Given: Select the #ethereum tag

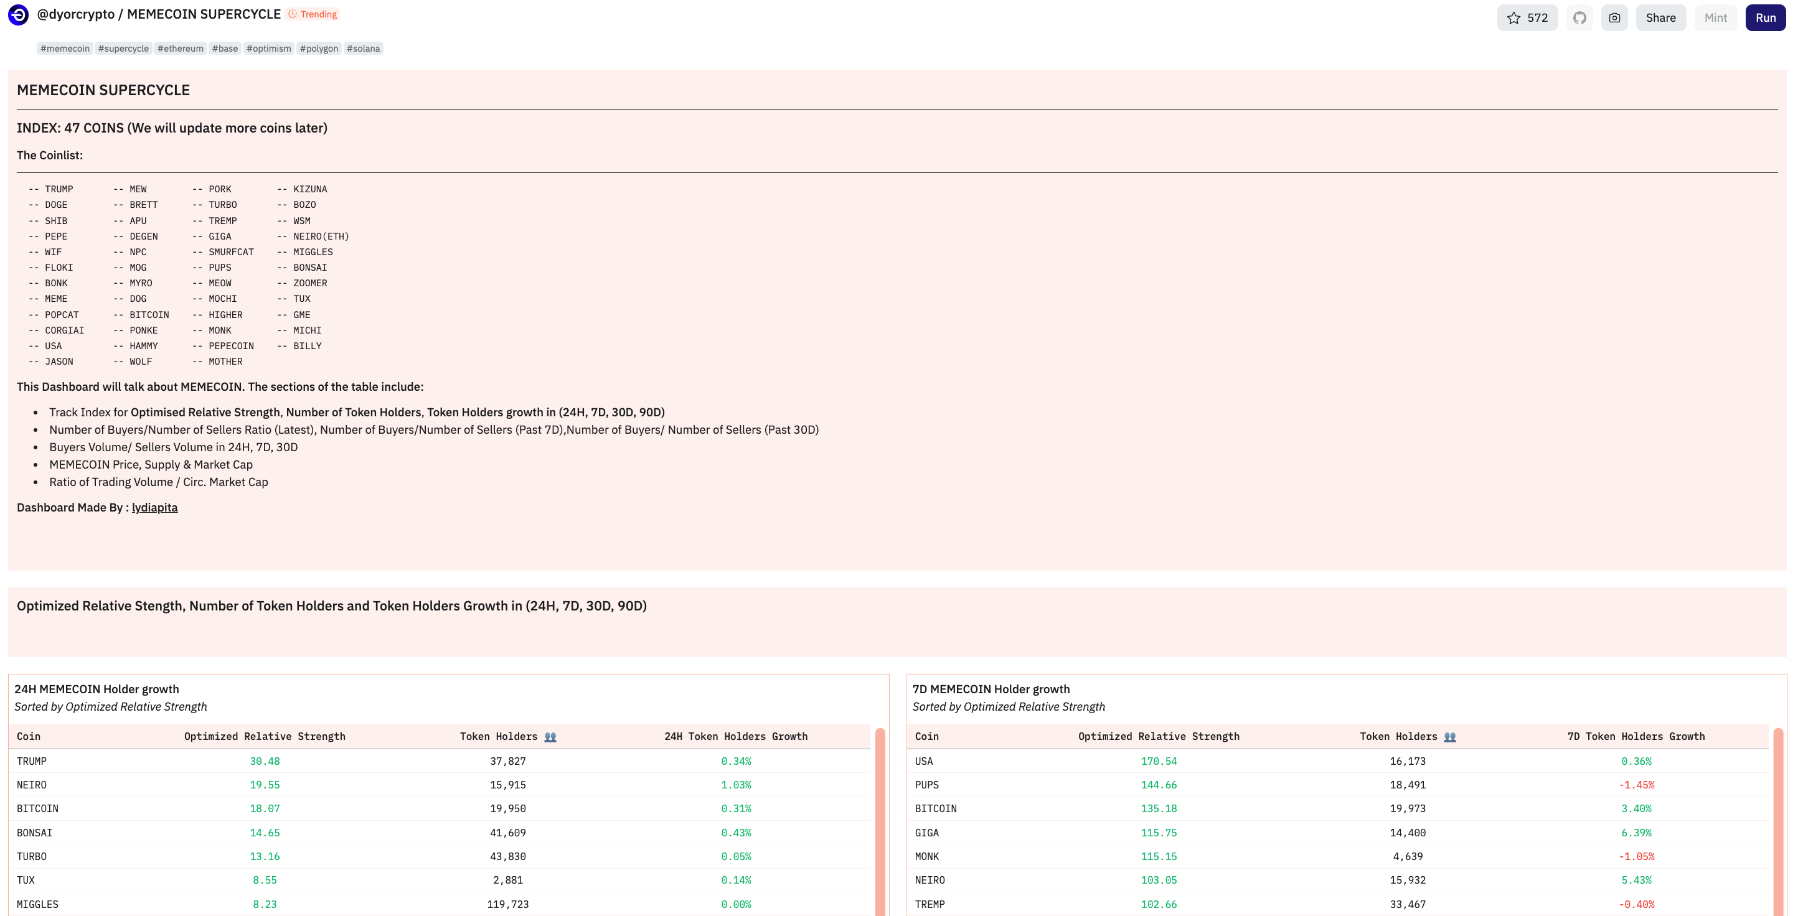Looking at the screenshot, I should pyautogui.click(x=180, y=48).
